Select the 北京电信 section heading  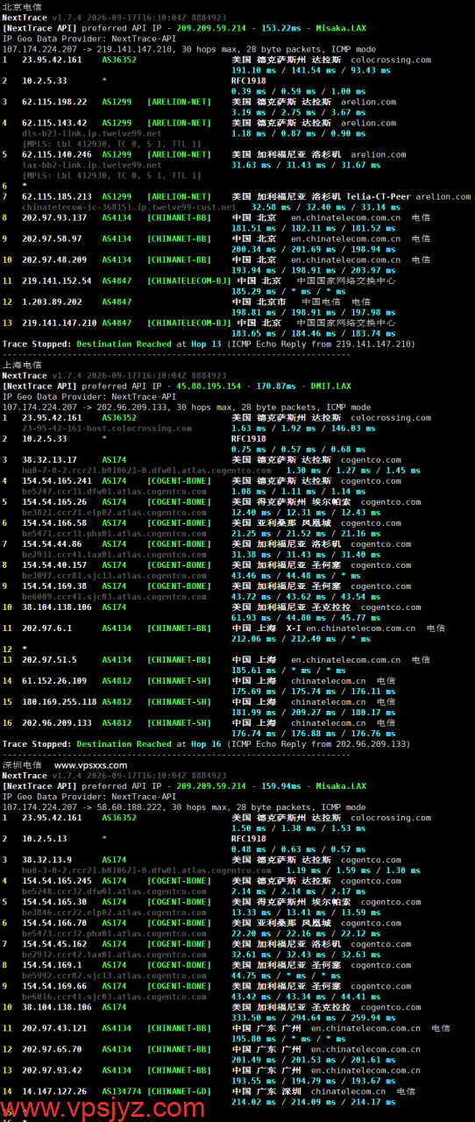[x=21, y=6]
